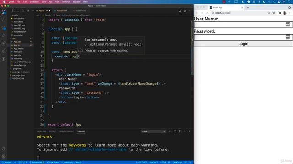Click password manager icon in Password field
The image size is (293, 164).
(288, 36)
